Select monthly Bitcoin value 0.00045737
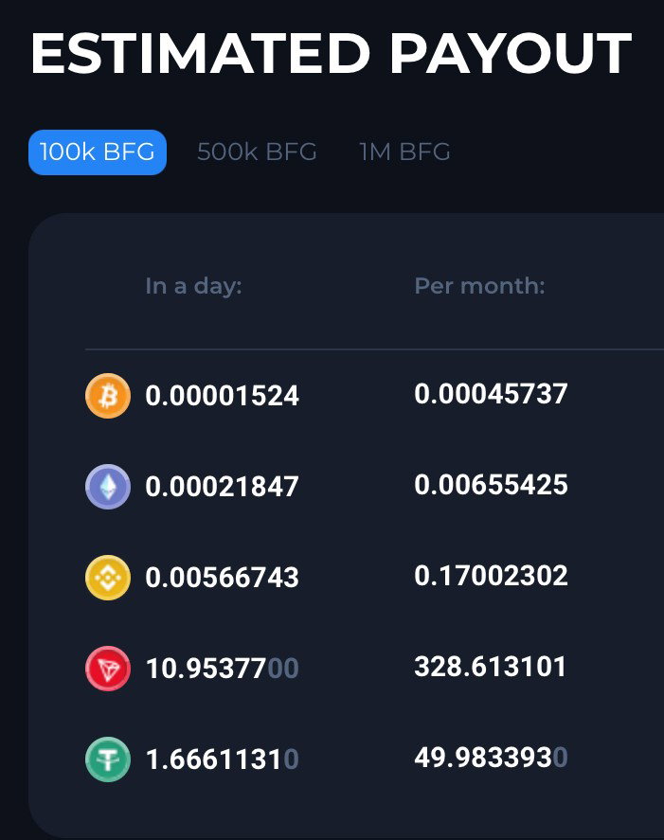Image resolution: width=664 pixels, height=840 pixels. (491, 394)
